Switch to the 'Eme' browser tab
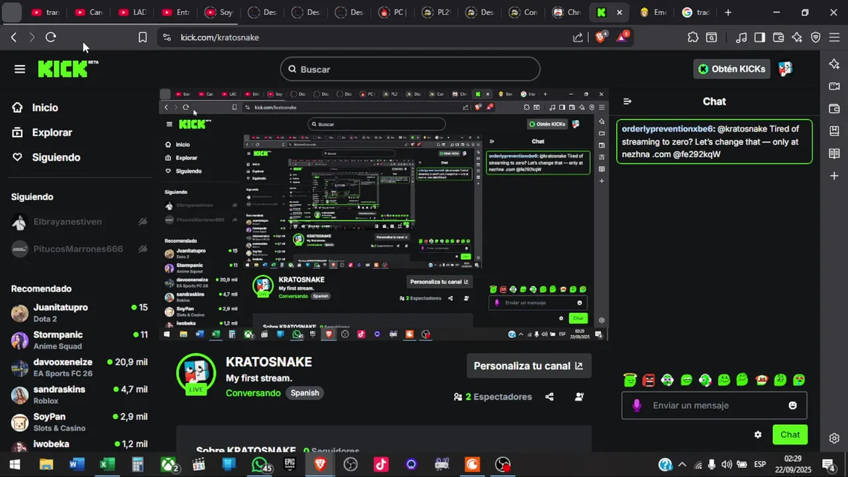This screenshot has width=848, height=477. point(653,13)
